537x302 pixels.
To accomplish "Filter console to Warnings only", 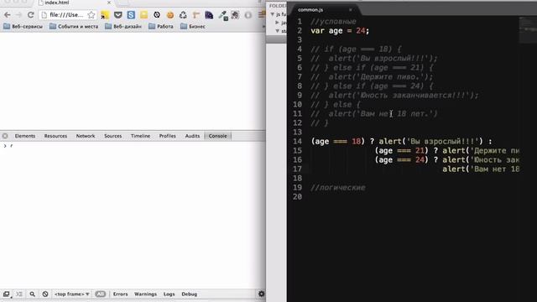I will tap(145, 294).
